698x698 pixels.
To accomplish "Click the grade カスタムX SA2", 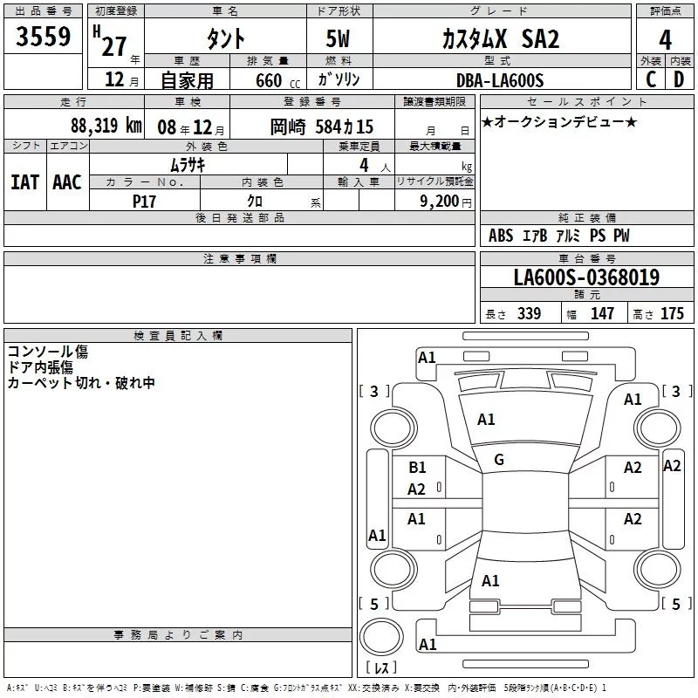I will click(x=501, y=38).
